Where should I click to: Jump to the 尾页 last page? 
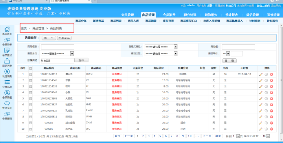tap(218, 136)
